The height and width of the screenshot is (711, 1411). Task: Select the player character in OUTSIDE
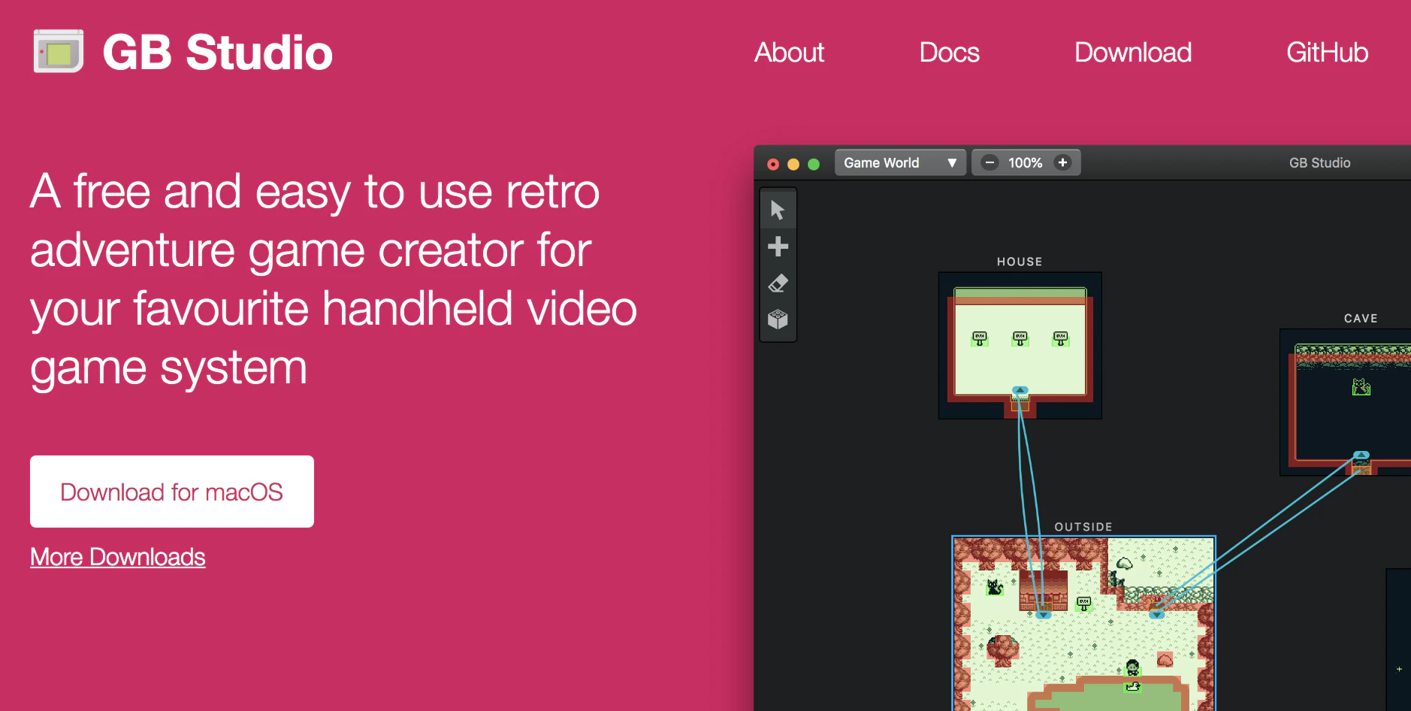coord(1132,667)
